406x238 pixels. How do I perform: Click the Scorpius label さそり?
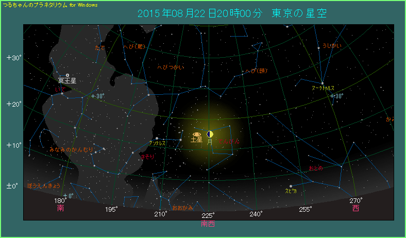(x=146, y=156)
